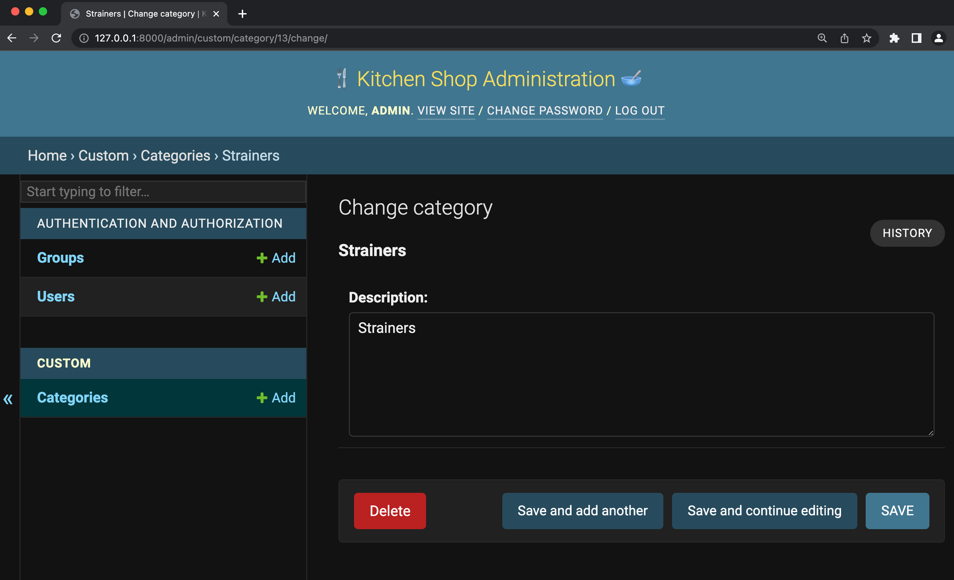This screenshot has width=954, height=580.
Task: Open a new browser tab with the plus icon
Action: tap(242, 14)
